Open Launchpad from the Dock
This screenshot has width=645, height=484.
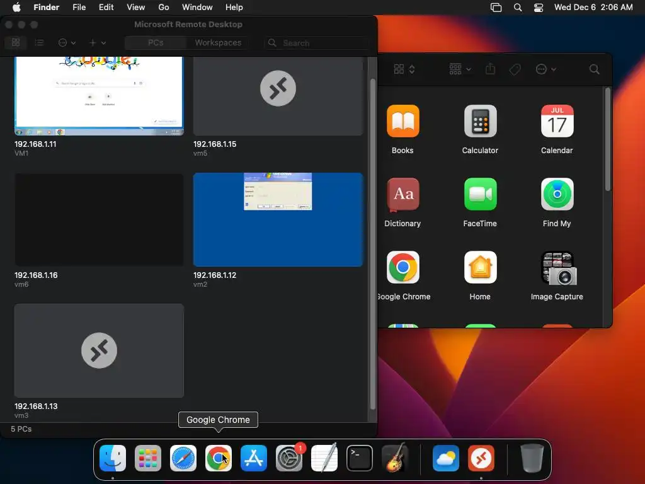tap(148, 458)
